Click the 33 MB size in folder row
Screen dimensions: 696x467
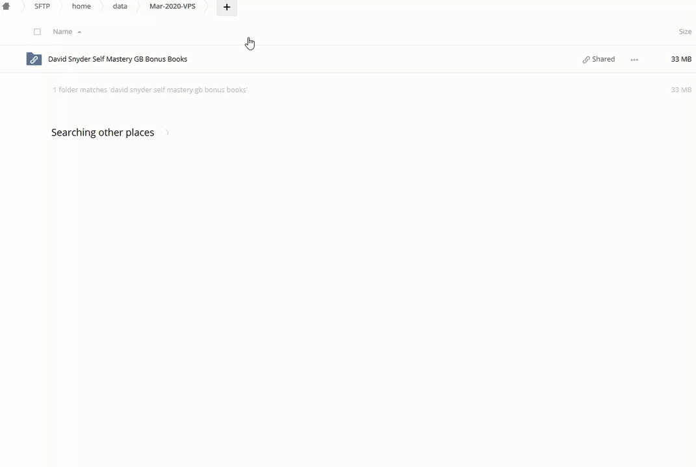click(680, 59)
